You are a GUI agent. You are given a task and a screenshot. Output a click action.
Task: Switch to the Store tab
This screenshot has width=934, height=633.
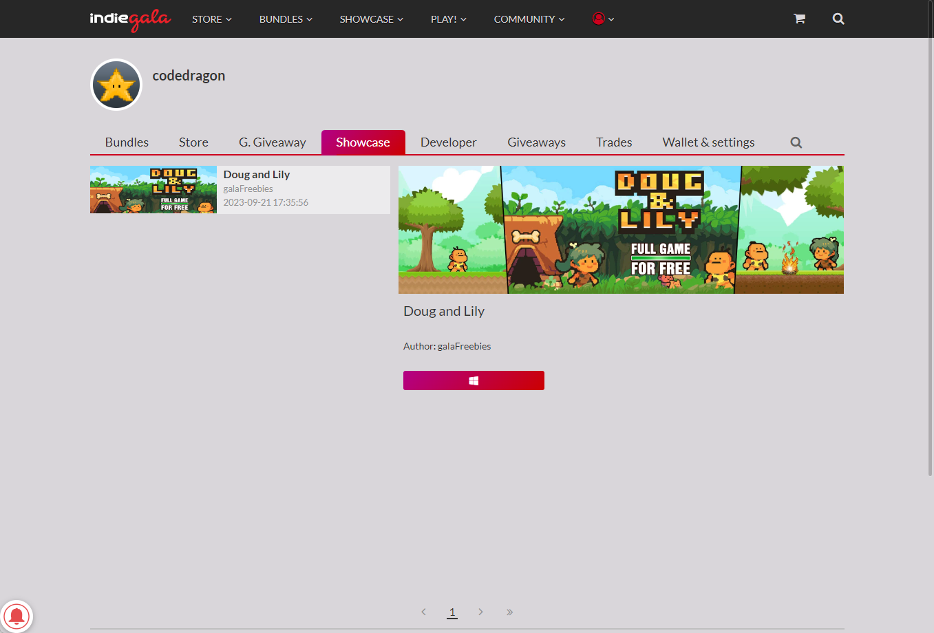coord(193,142)
